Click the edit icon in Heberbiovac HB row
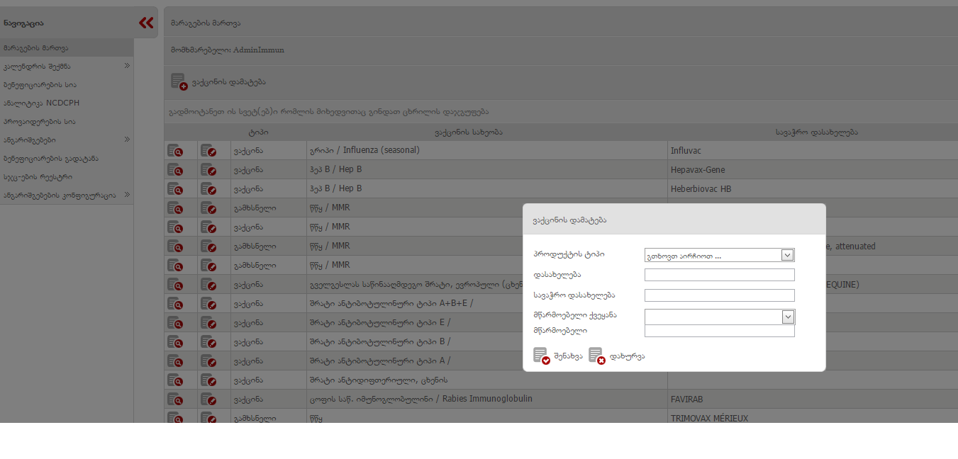The image size is (958, 459). [x=208, y=189]
